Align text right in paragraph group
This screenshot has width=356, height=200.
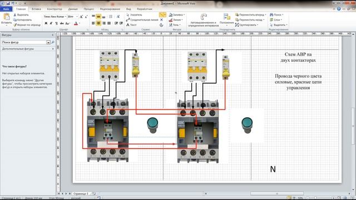(104, 23)
